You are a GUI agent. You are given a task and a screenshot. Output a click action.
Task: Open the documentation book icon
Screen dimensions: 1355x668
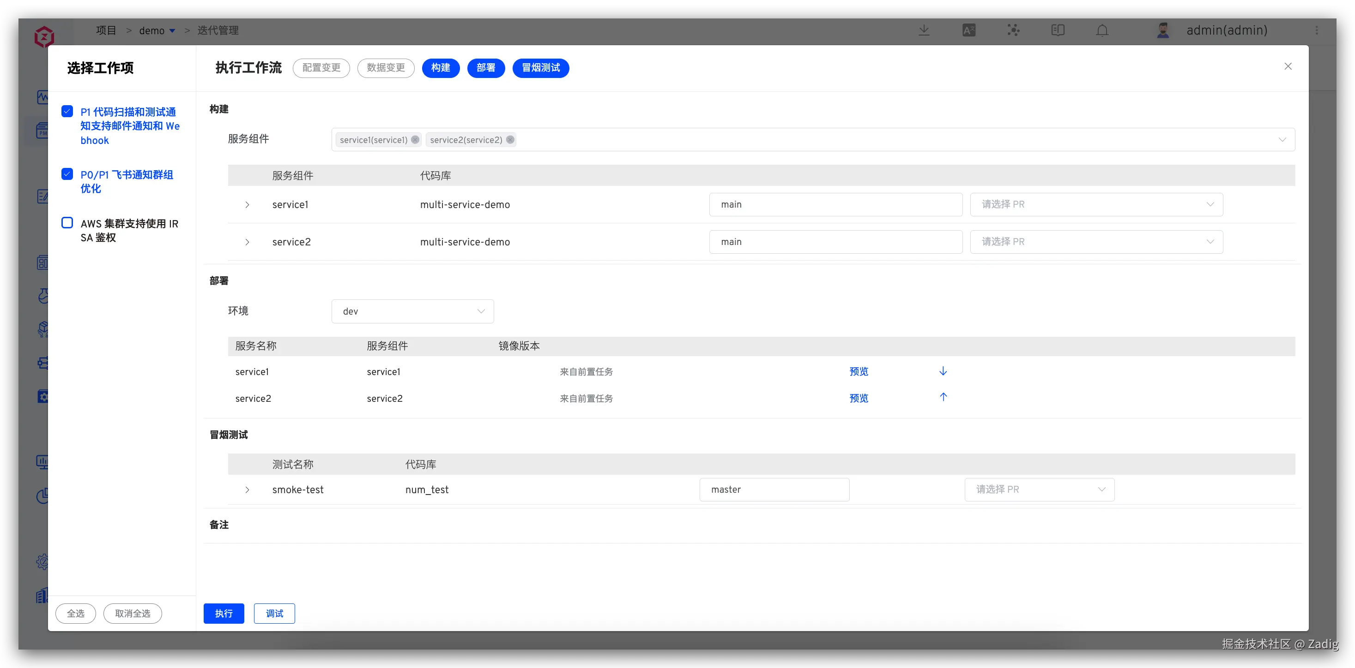coord(1057,30)
